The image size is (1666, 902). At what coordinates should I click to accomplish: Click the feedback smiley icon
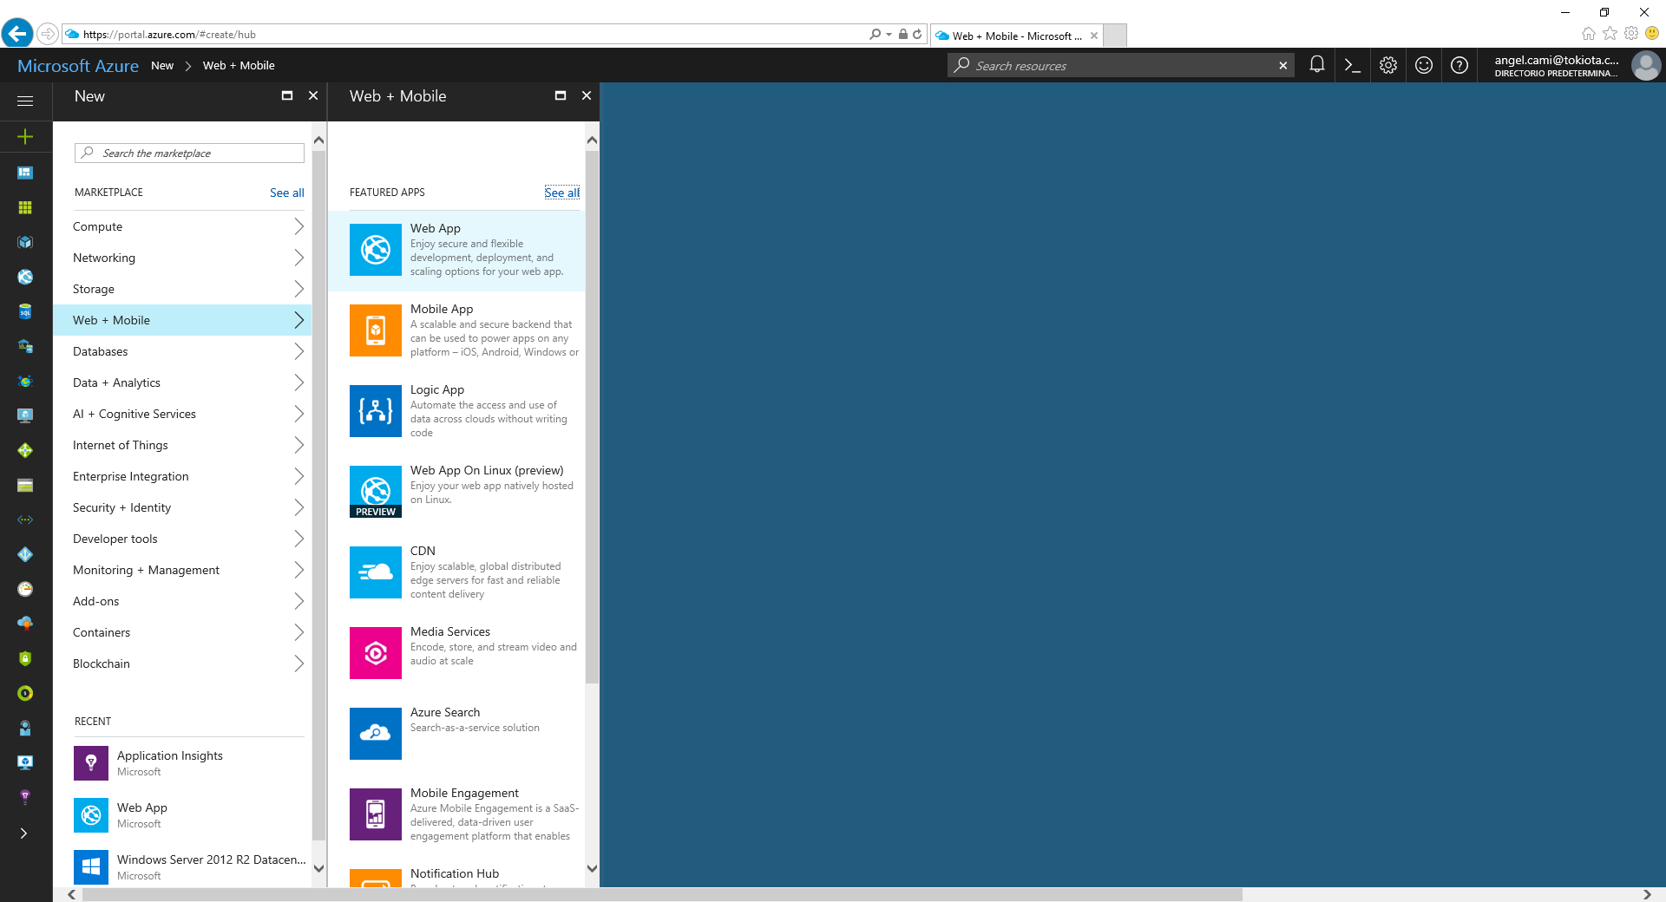tap(1423, 65)
